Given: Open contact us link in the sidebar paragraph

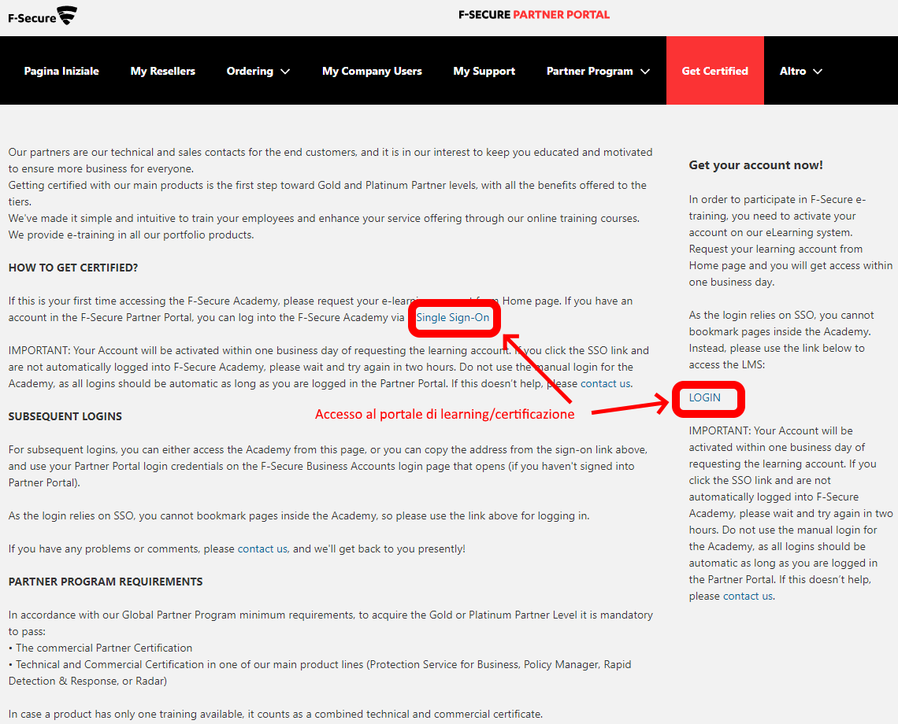Looking at the screenshot, I should coord(748,596).
